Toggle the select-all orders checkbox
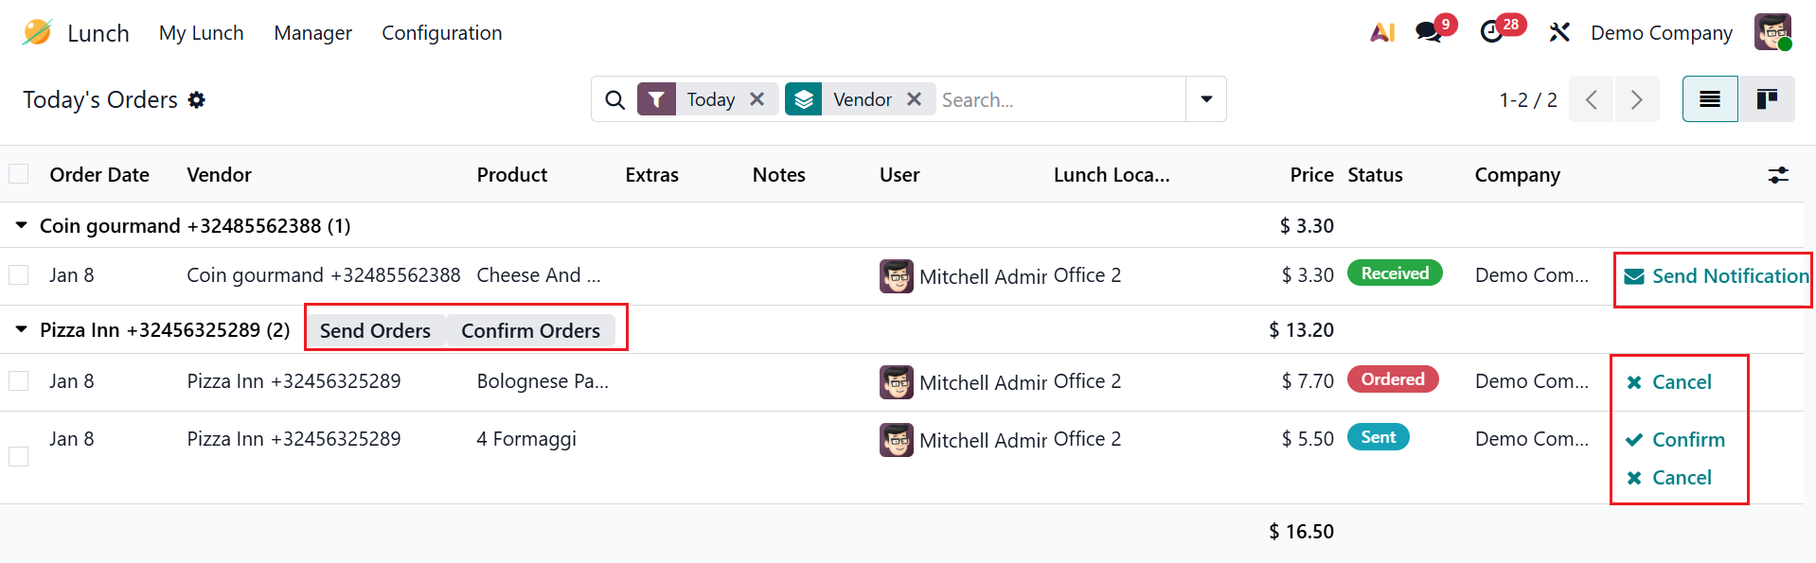This screenshot has height=563, width=1816. pos(19,174)
